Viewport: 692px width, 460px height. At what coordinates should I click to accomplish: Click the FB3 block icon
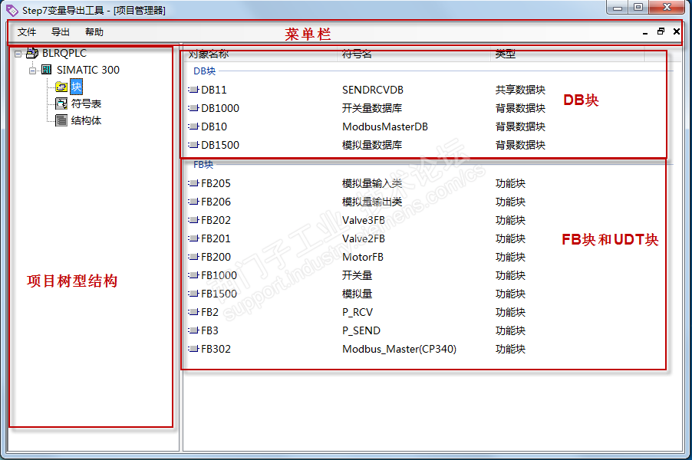click(x=193, y=330)
